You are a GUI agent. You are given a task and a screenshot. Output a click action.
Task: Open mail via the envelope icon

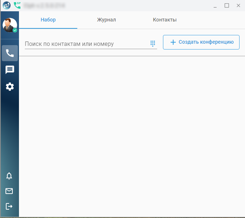click(x=9, y=191)
